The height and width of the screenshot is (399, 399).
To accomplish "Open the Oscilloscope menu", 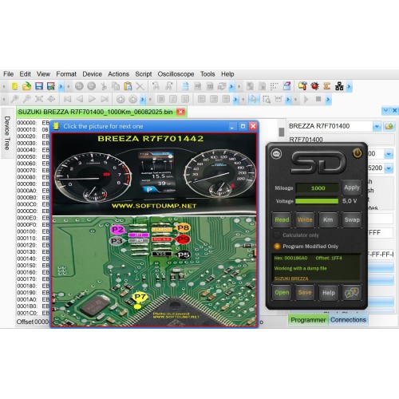I will point(176,74).
